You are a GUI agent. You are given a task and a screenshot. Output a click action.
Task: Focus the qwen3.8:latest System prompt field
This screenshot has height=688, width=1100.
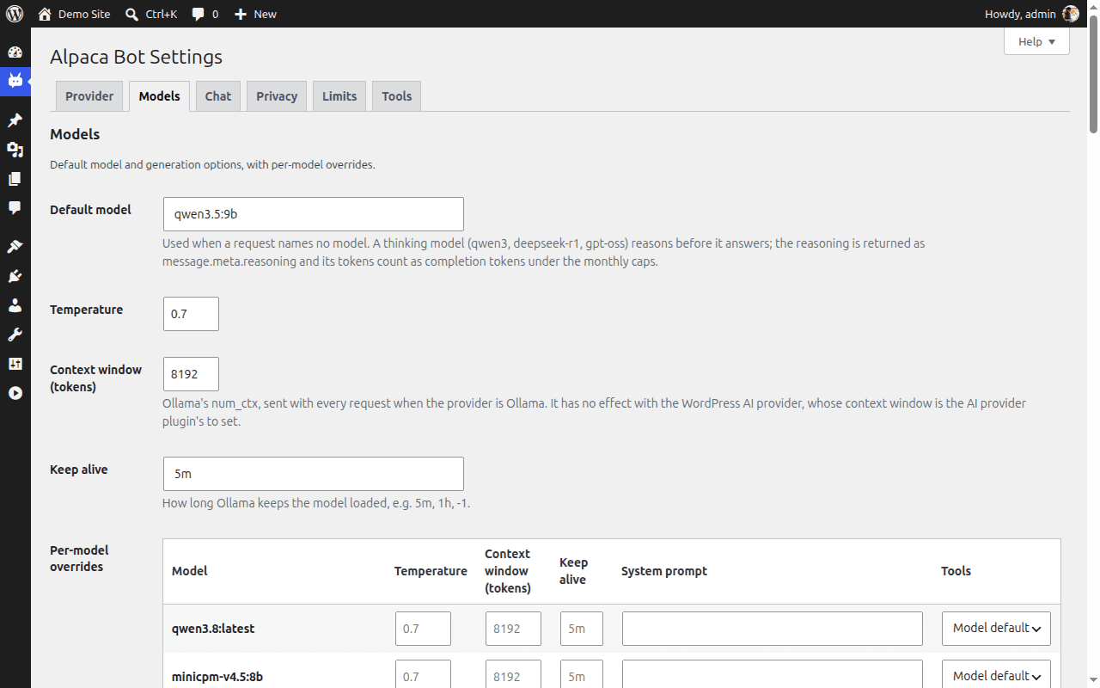(773, 629)
